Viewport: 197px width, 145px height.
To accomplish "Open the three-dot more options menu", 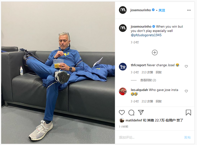I will 189,10.
